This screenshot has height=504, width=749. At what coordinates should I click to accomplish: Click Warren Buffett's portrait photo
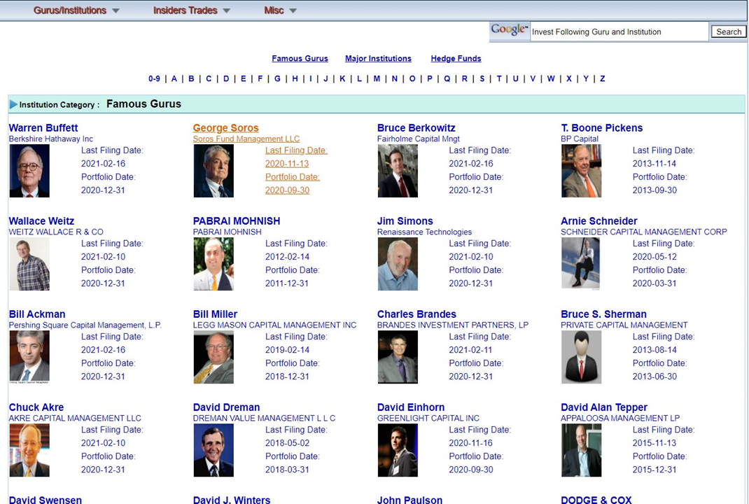click(29, 171)
